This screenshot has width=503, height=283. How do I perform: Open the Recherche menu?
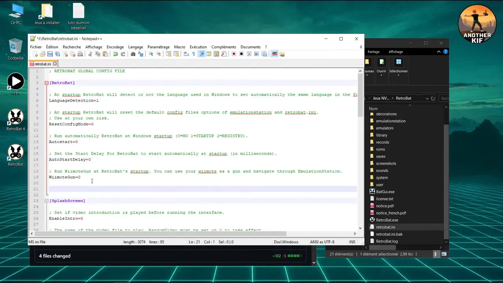point(72,47)
